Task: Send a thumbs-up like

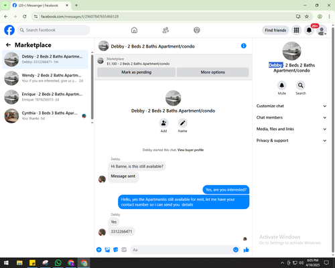Action: click(246, 250)
